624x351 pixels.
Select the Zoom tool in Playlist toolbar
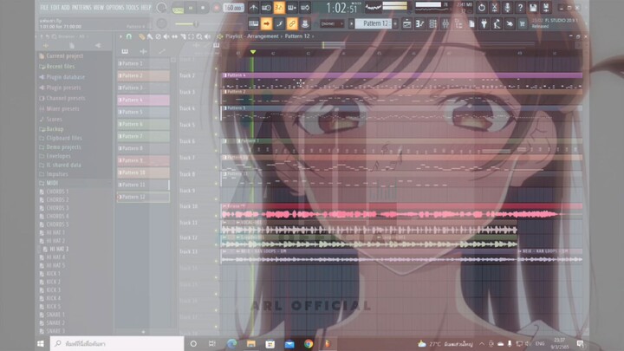(199, 36)
